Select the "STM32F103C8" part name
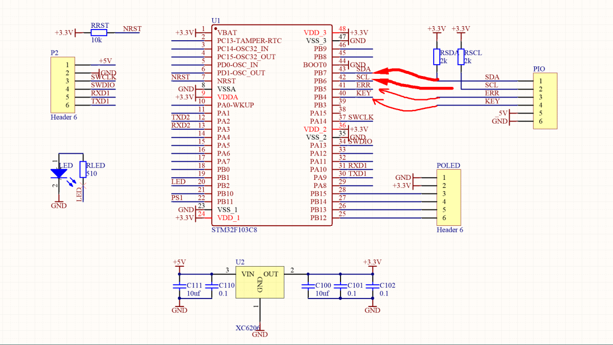The image size is (613, 345). [x=234, y=230]
